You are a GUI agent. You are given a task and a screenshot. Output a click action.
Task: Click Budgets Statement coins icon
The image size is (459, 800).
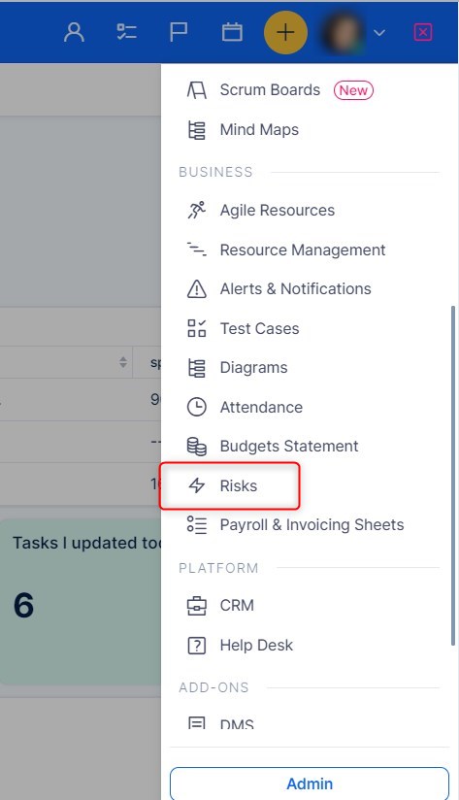coord(196,447)
